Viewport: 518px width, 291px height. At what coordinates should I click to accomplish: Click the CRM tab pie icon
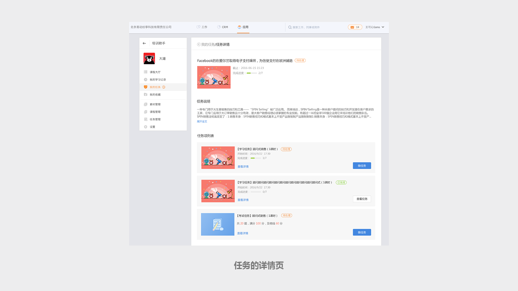tap(219, 27)
